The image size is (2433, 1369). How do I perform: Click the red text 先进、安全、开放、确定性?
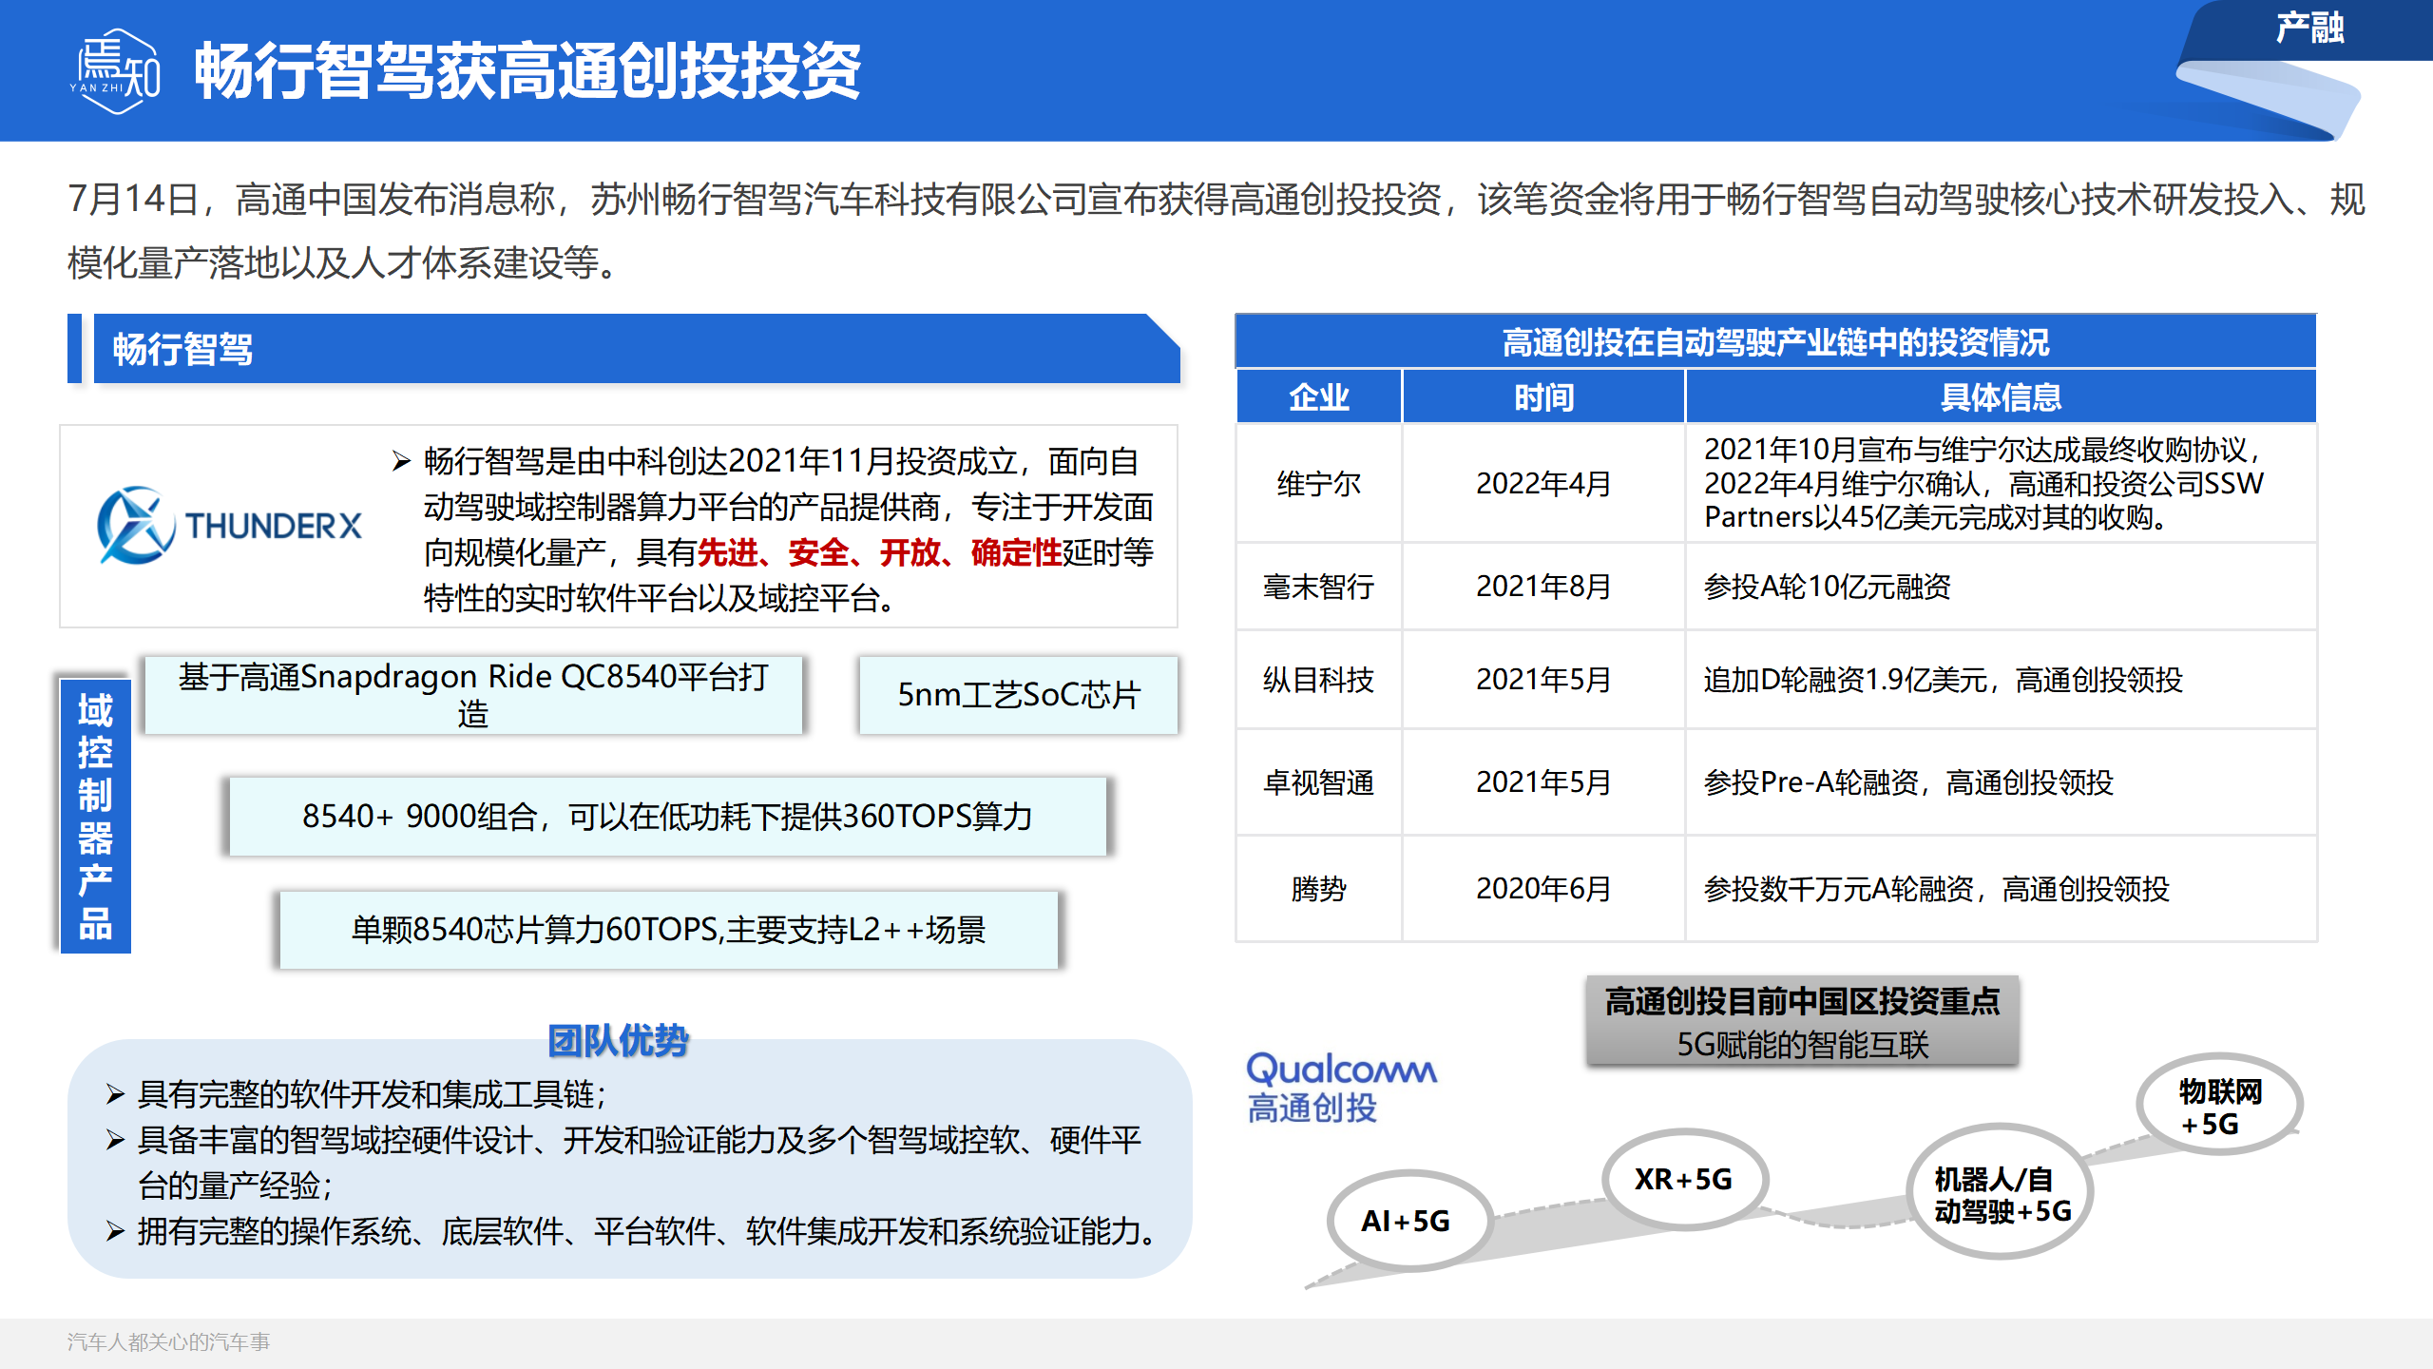880,552
